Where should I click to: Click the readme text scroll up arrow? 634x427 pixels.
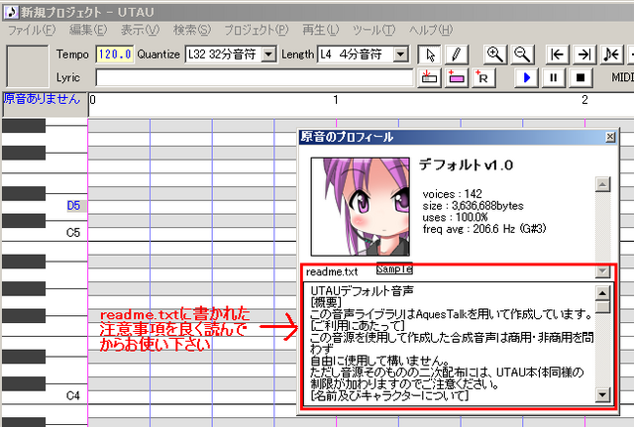pyautogui.click(x=602, y=292)
